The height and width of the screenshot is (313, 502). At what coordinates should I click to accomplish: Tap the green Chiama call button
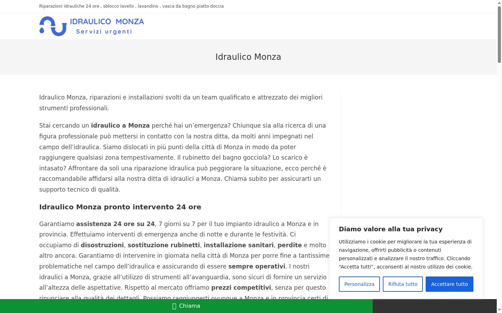tap(186, 306)
